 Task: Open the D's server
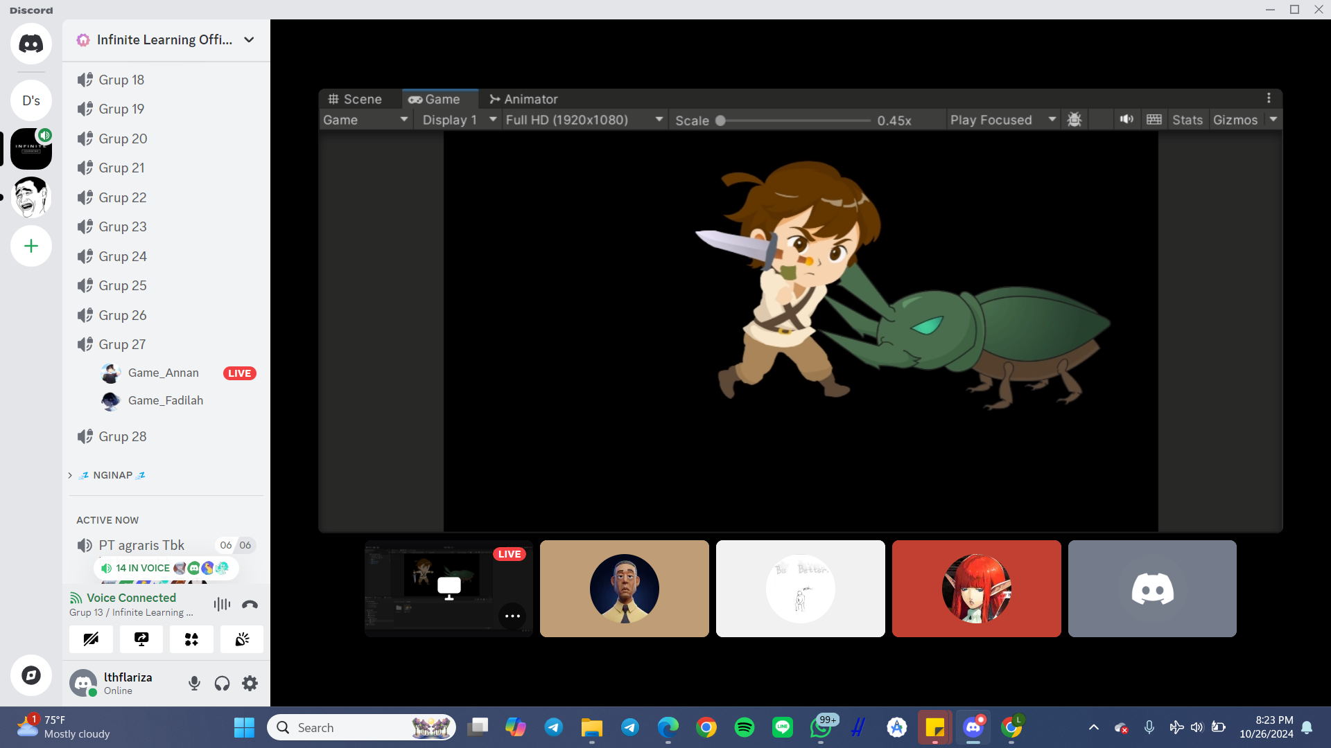[x=31, y=100]
